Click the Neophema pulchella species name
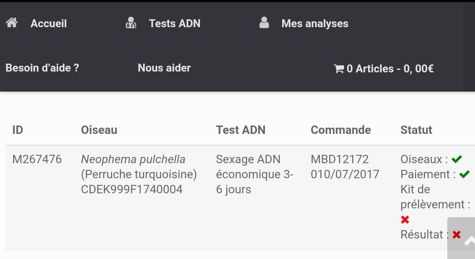This screenshot has height=259, width=475. [x=133, y=159]
